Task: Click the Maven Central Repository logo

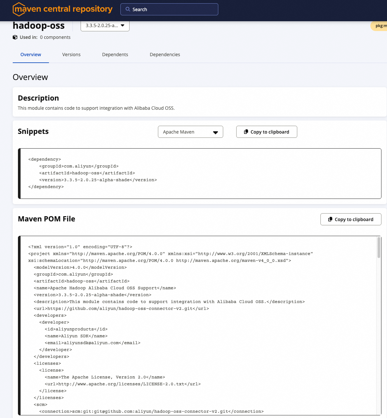Action: [x=62, y=9]
